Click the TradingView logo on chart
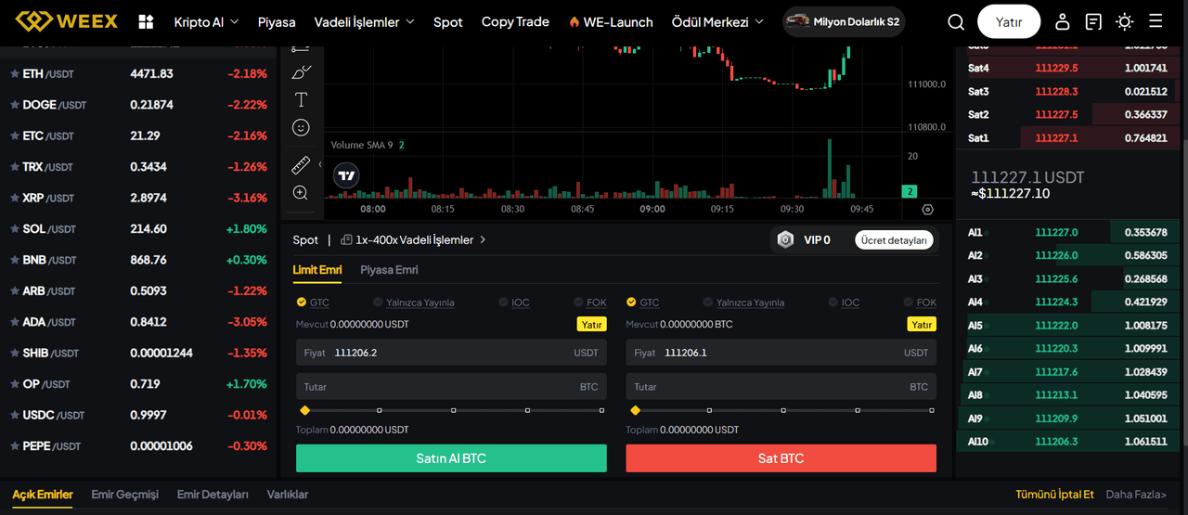The width and height of the screenshot is (1188, 515). click(346, 175)
